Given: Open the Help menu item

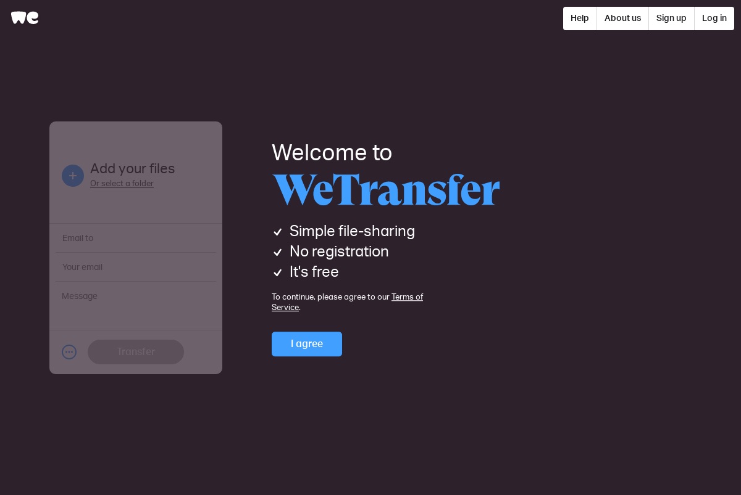Looking at the screenshot, I should pos(580,18).
